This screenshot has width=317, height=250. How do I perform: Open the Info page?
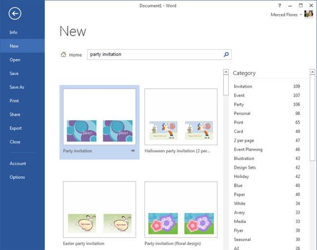pos(13,32)
